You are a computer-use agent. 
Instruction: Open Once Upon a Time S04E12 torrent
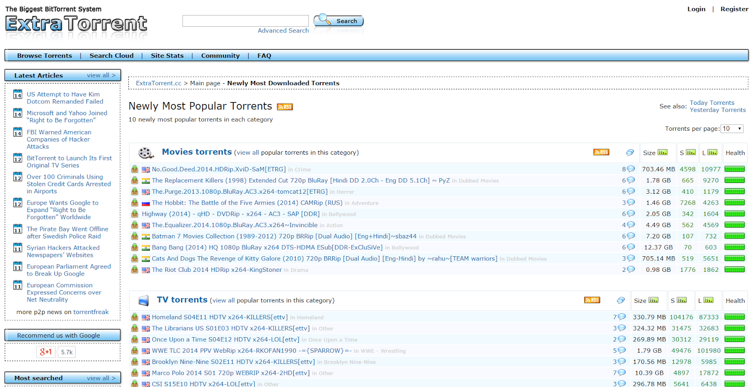pyautogui.click(x=225, y=340)
